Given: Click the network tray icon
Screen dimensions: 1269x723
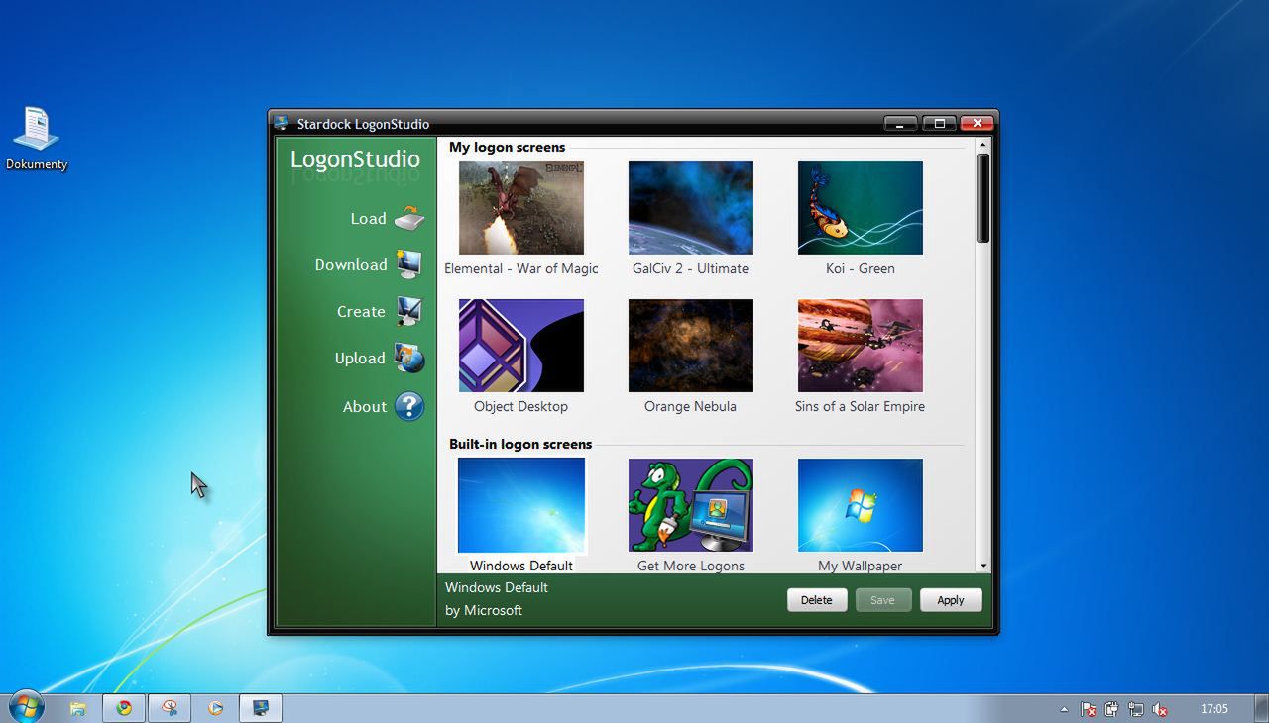Looking at the screenshot, I should (x=1135, y=709).
